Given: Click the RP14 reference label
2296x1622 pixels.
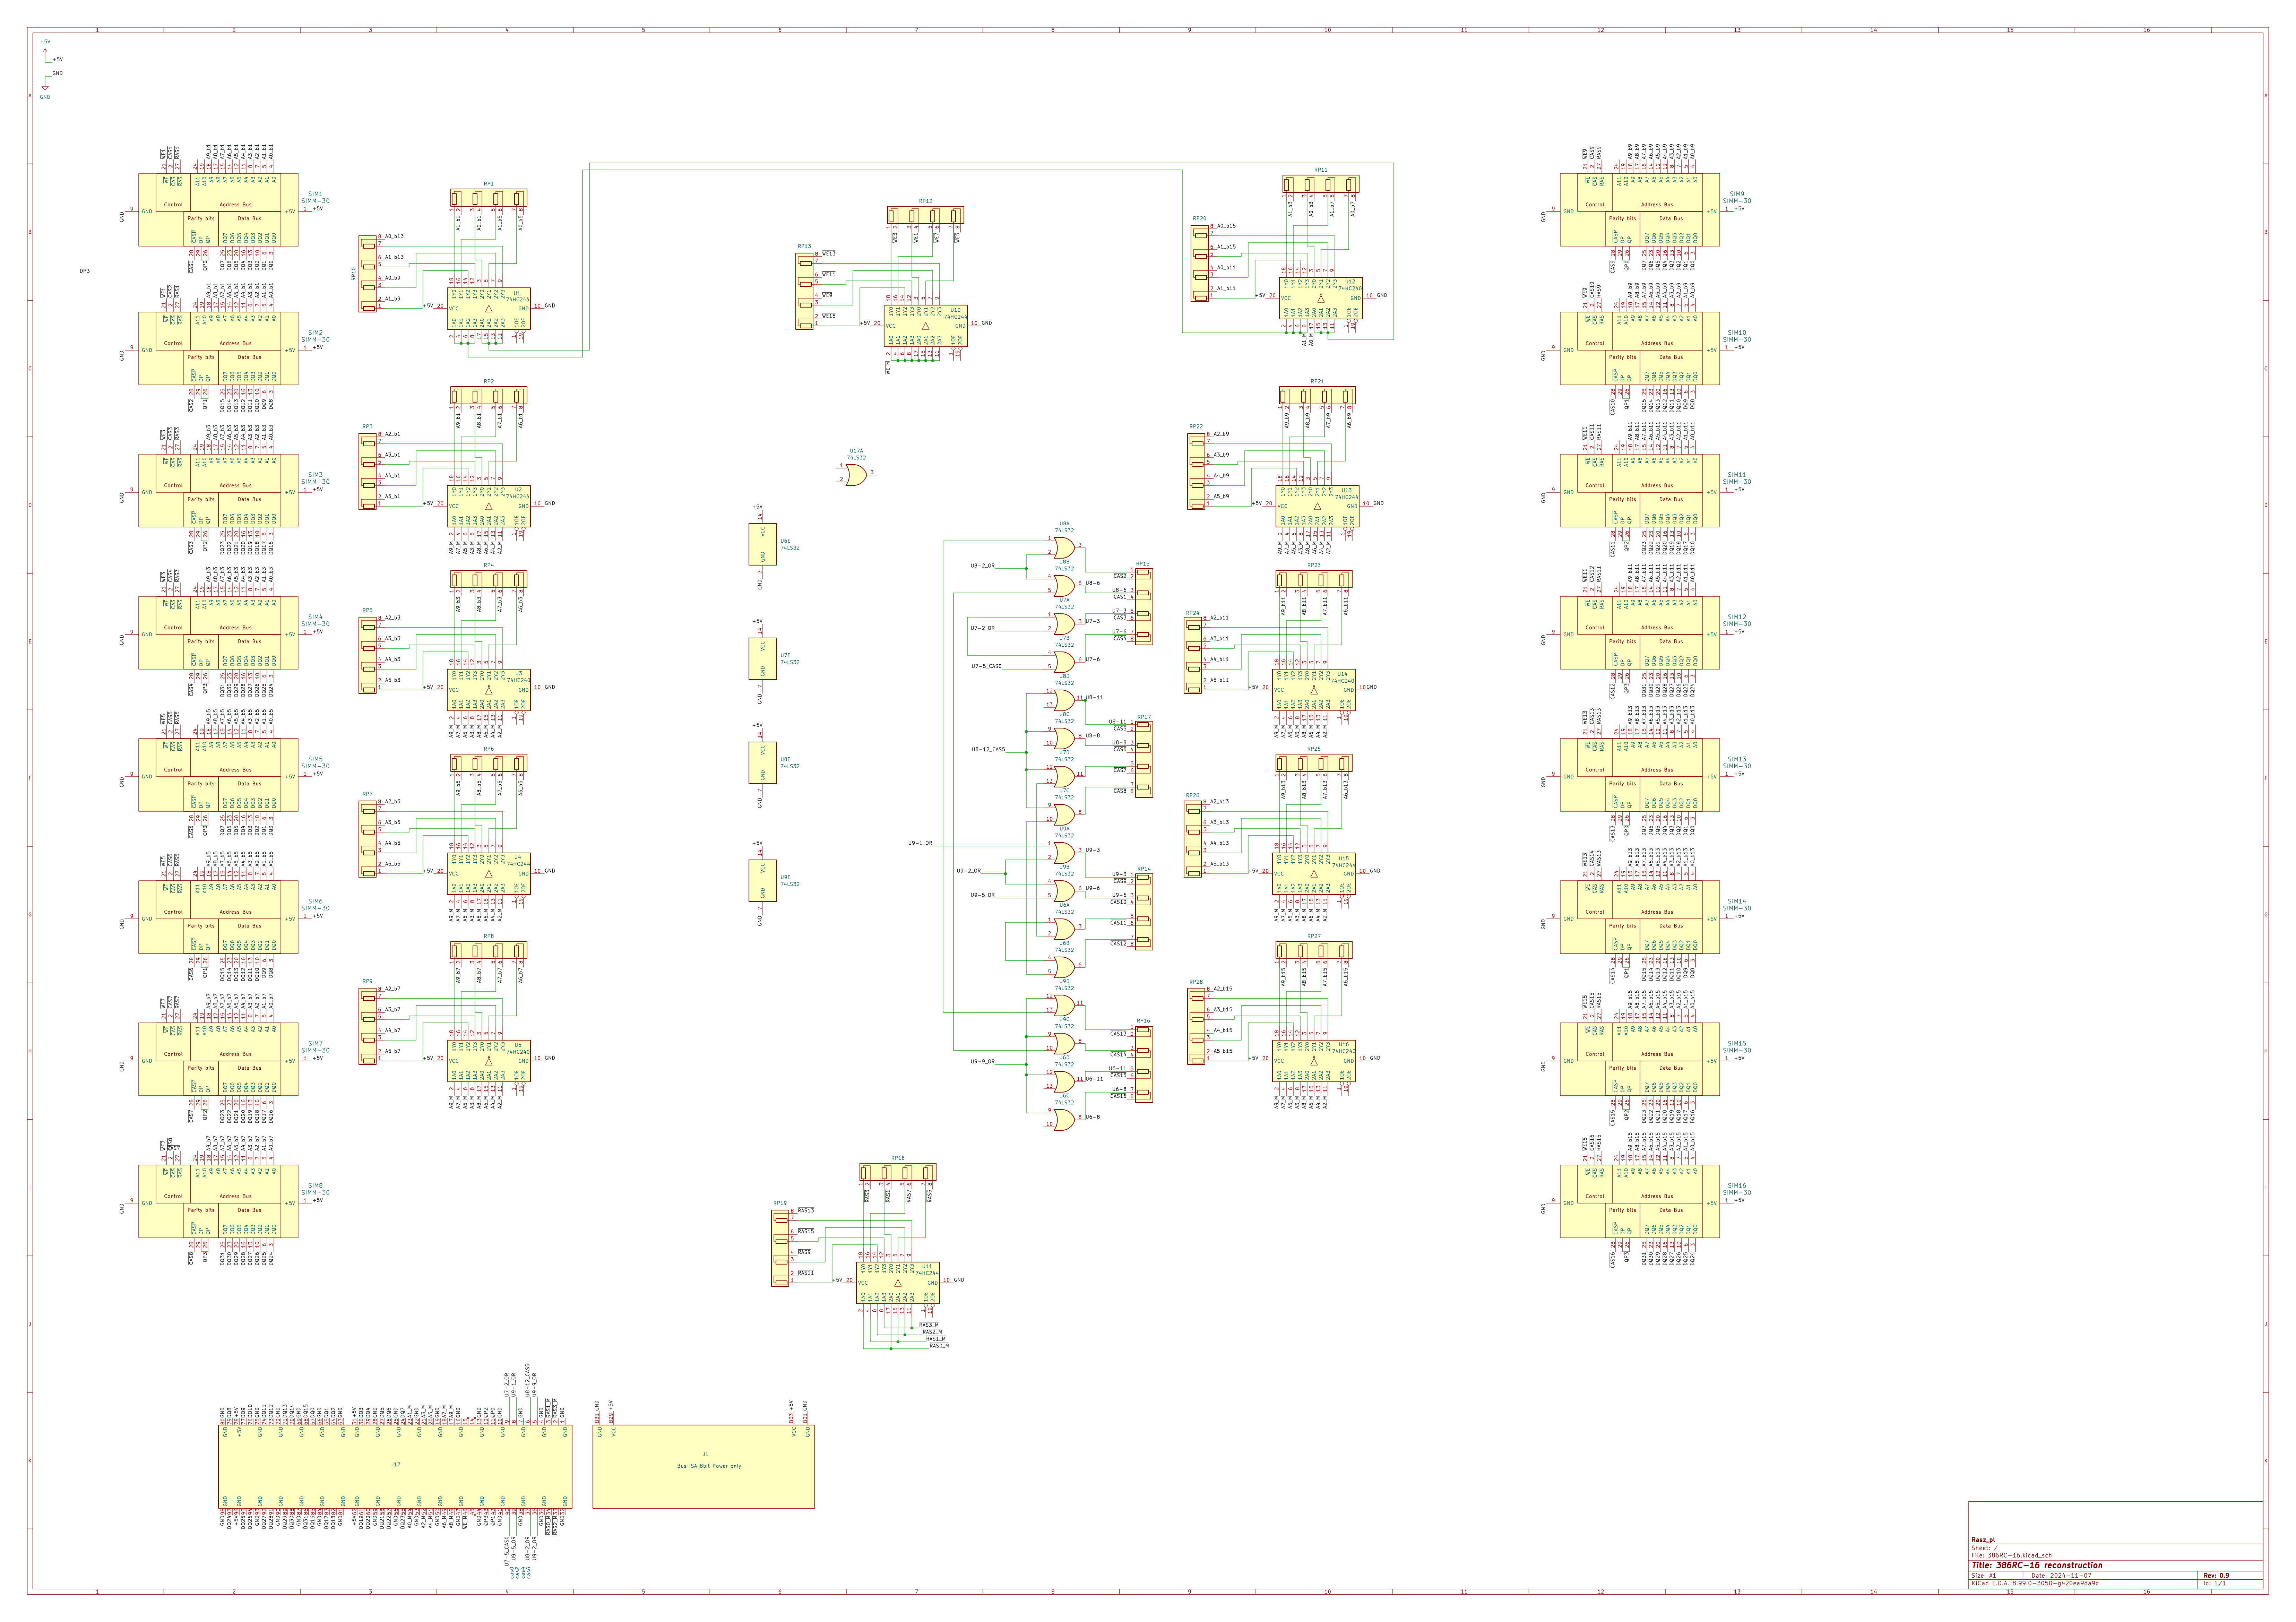Looking at the screenshot, I should 1144,869.
